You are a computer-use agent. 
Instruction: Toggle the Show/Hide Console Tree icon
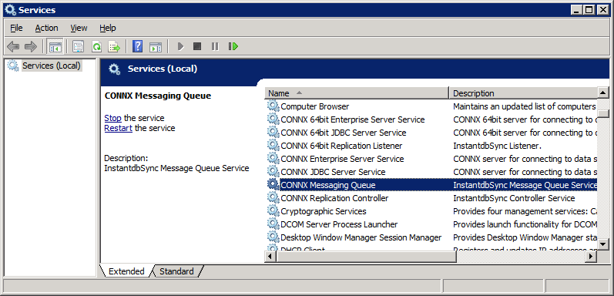click(x=55, y=47)
